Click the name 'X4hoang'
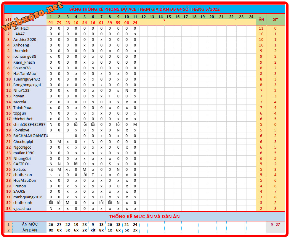290x238 pixels. (x=21, y=45)
